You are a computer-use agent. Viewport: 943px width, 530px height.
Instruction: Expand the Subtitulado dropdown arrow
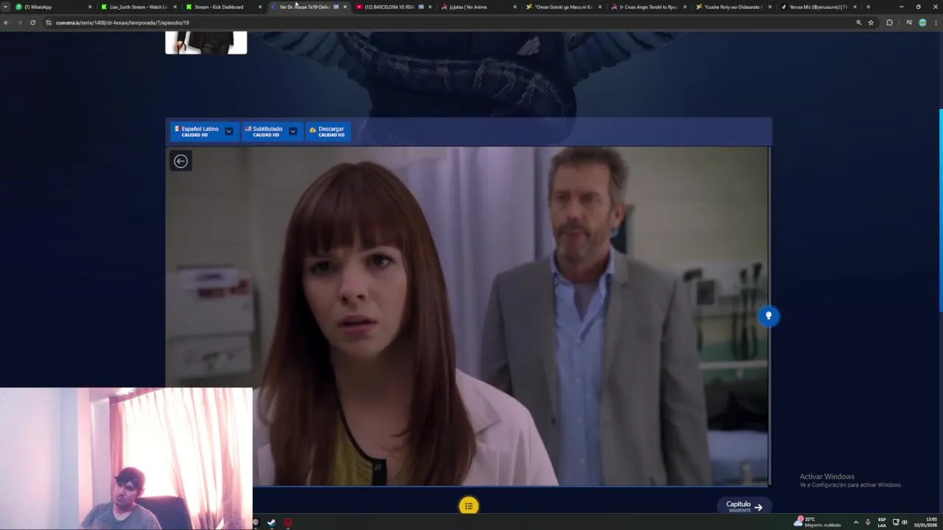point(293,131)
